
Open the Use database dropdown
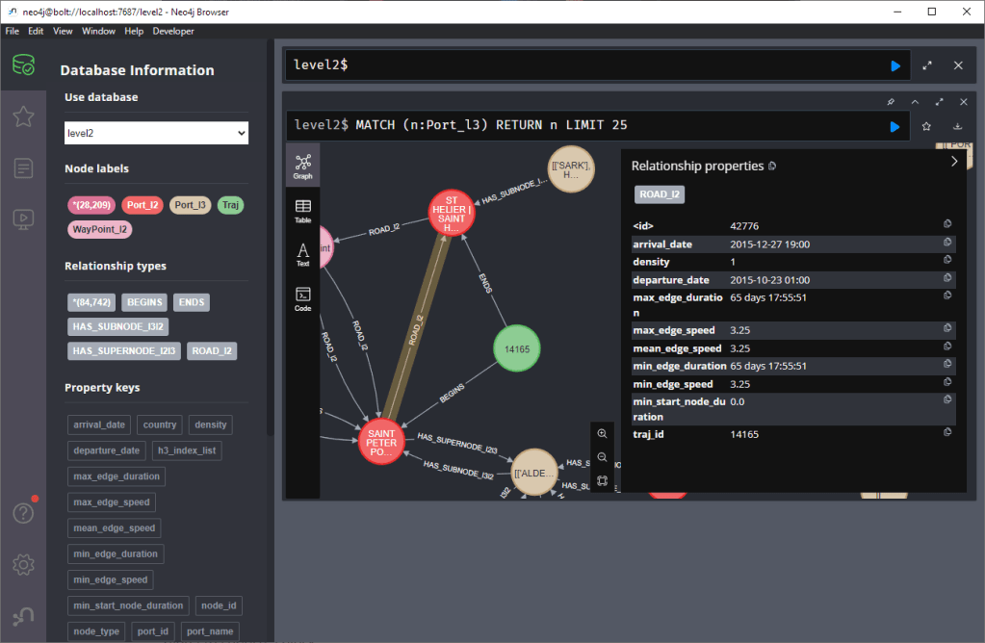[x=156, y=133]
